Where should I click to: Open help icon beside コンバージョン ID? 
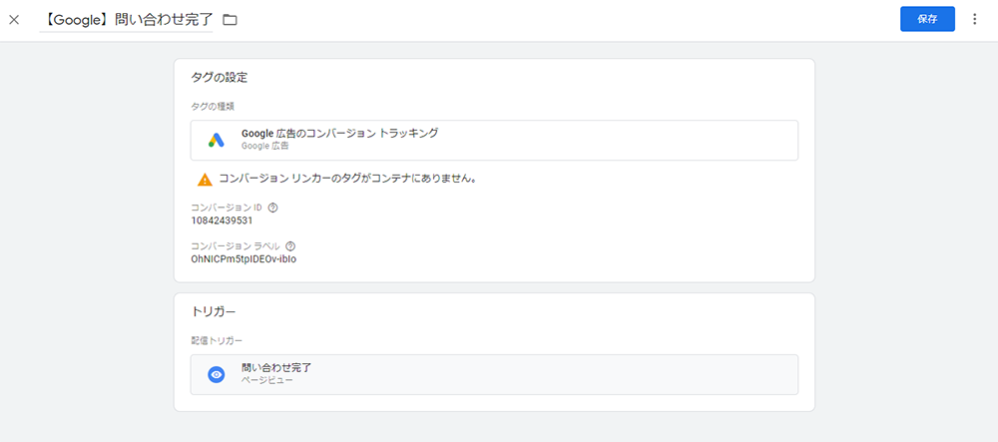click(x=273, y=208)
